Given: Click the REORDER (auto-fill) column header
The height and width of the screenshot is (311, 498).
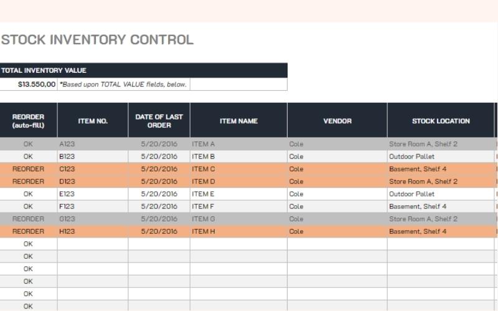Looking at the screenshot, I should tap(28, 121).
